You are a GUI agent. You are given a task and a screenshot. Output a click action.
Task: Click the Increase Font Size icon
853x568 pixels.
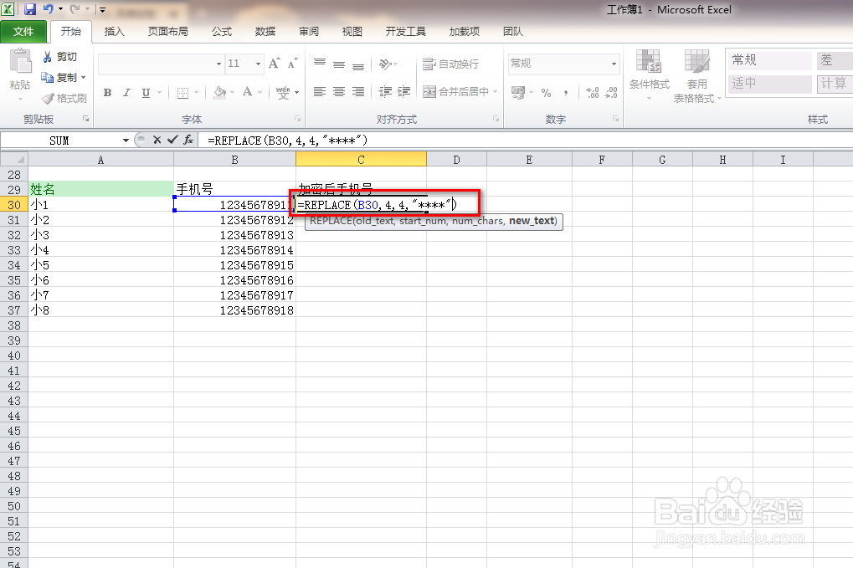275,64
